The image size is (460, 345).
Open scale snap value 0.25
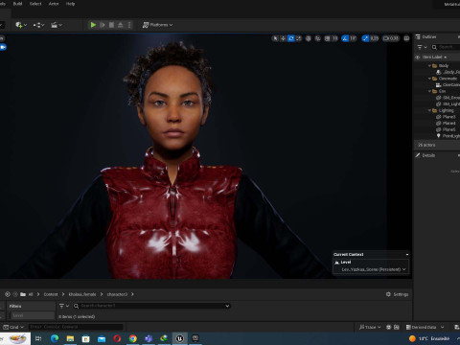click(x=375, y=38)
